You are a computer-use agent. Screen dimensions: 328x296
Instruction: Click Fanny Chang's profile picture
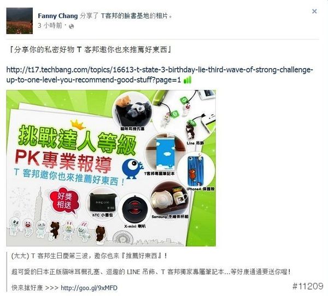[20, 21]
